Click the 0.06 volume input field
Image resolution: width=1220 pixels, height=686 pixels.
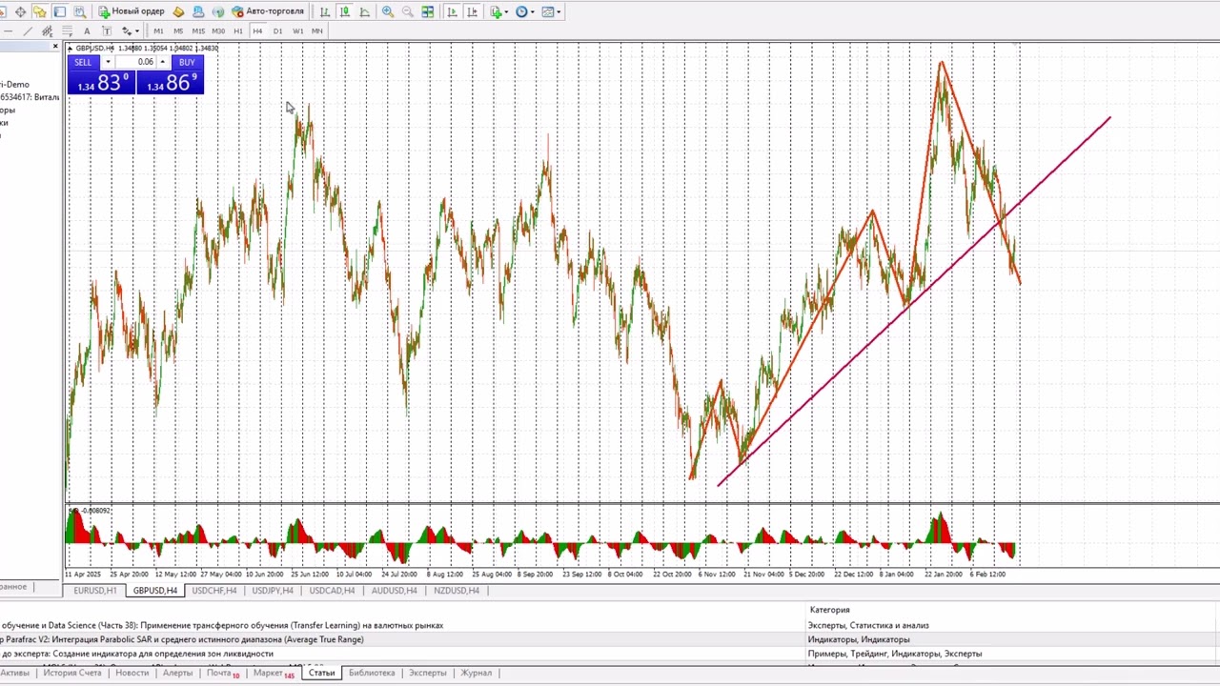135,62
